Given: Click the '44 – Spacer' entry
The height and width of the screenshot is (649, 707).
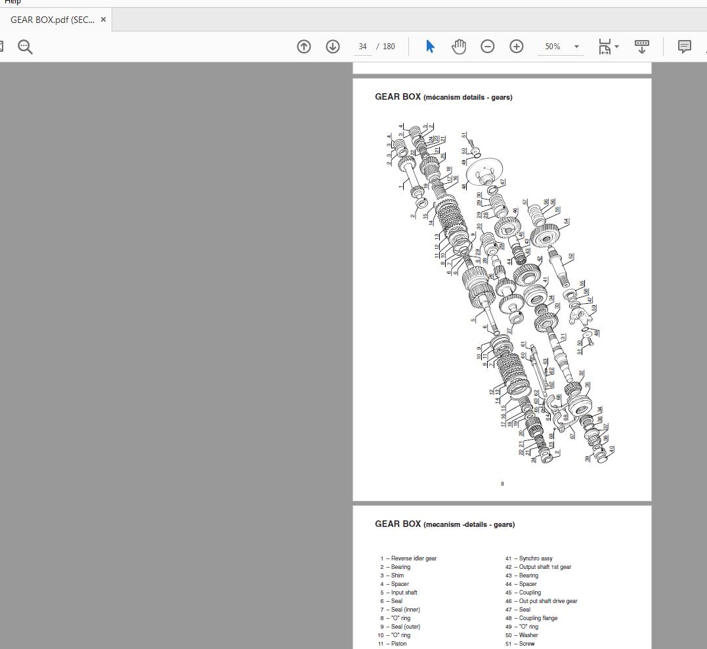Looking at the screenshot, I should pos(521,584).
